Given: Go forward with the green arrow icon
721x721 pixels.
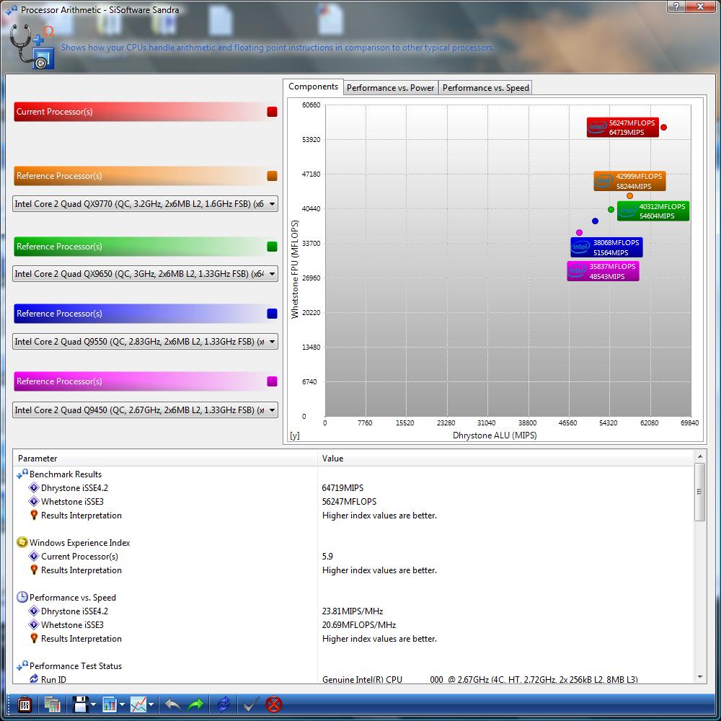Looking at the screenshot, I should click(196, 704).
